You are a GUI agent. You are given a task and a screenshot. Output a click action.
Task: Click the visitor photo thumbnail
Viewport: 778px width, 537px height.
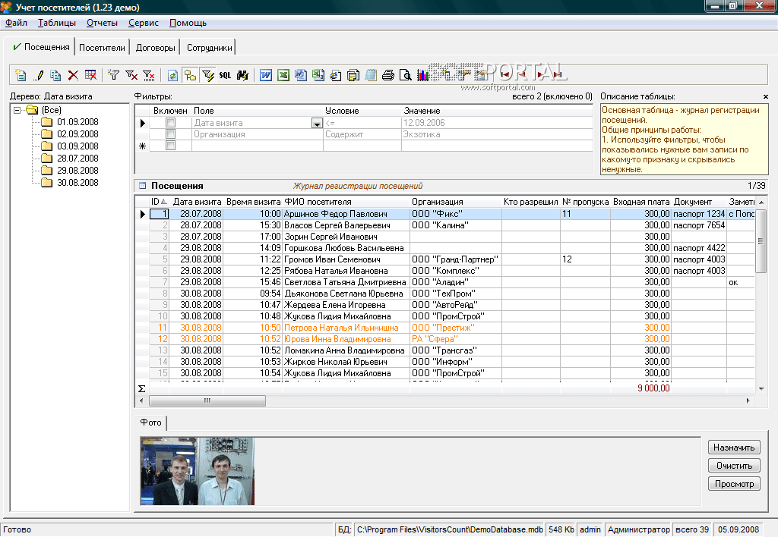197,471
